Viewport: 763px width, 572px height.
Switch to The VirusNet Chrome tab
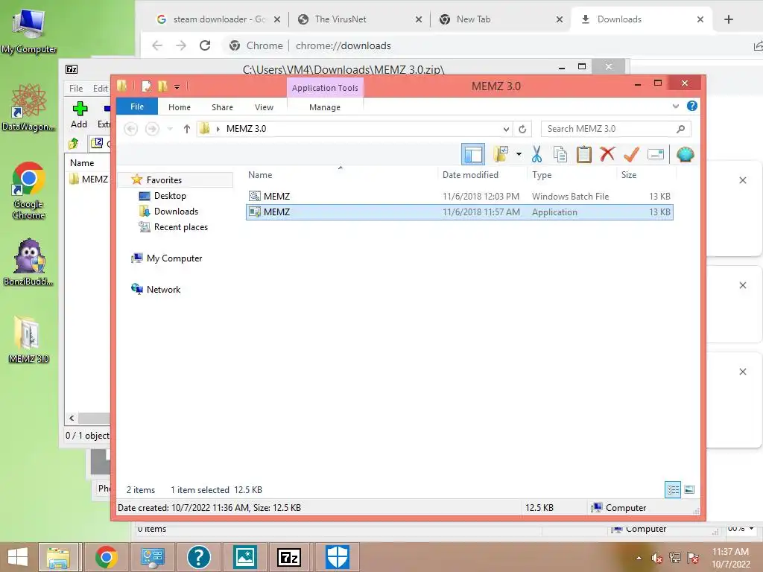pyautogui.click(x=359, y=19)
